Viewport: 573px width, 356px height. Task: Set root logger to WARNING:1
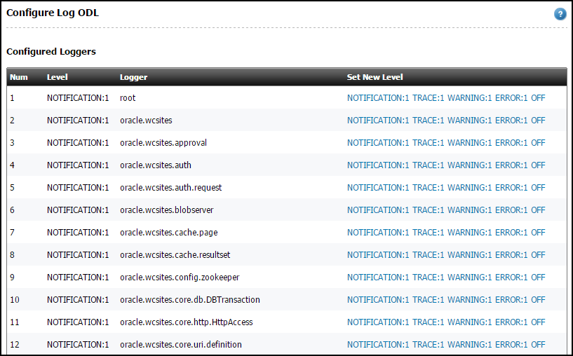470,98
